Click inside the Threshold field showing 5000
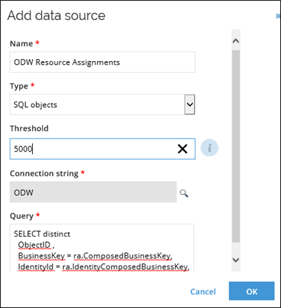This screenshot has height=308, width=281. (x=102, y=149)
